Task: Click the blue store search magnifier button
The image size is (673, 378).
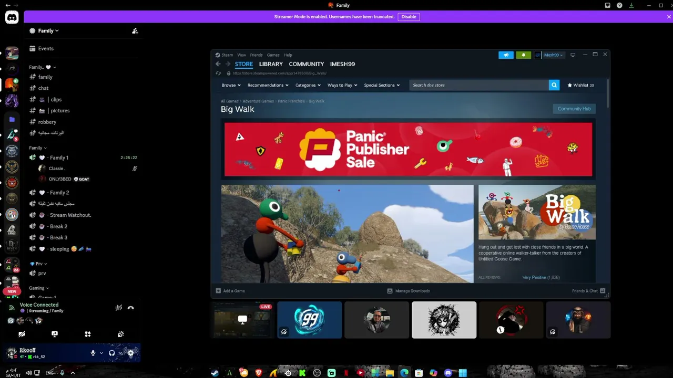Action: (554, 85)
